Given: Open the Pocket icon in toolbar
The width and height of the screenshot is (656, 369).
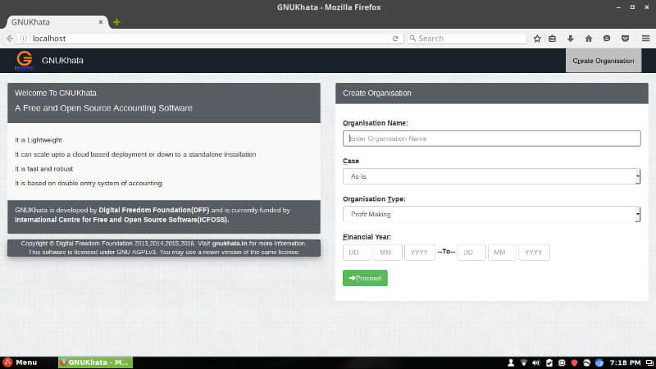Looking at the screenshot, I should [x=625, y=39].
